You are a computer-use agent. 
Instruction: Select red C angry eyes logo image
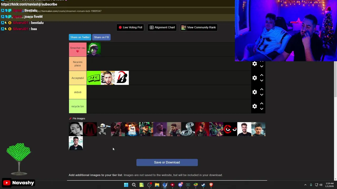230,129
